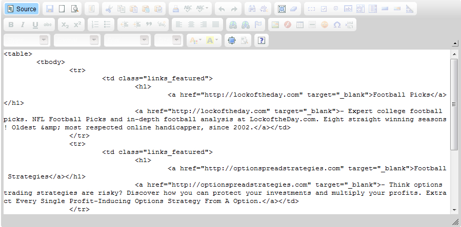Image resolution: width=461 pixels, height=227 pixels.
Task: Toggle Underline formatting
Action: click(35, 25)
